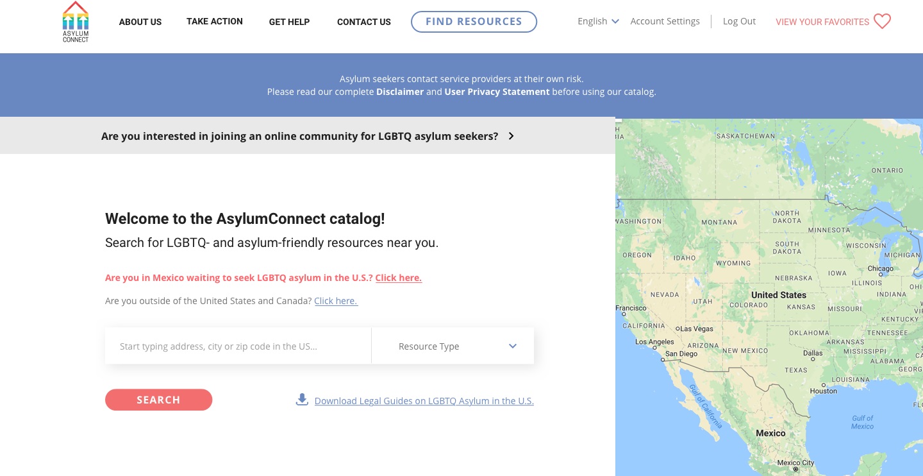The image size is (923, 476).
Task: Click the heart favorites icon
Action: pyautogui.click(x=882, y=22)
